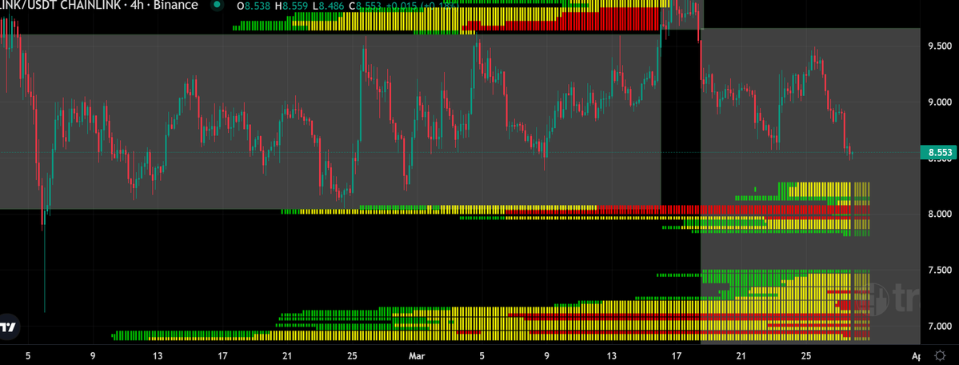
Task: Open chart settings gear icon
Action: (941, 356)
